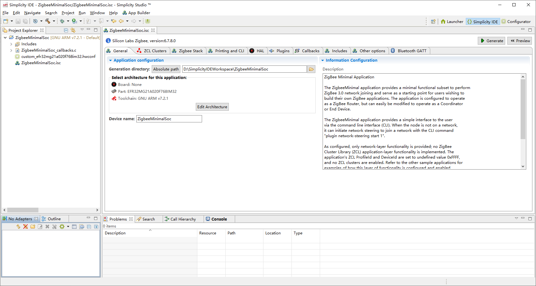Click the yellow Back navigation arrow

121,21
